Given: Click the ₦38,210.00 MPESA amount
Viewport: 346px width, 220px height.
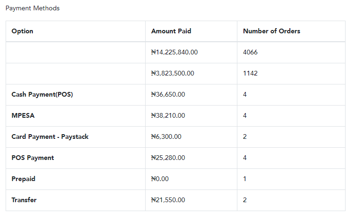Looking at the screenshot, I should (168, 116).
